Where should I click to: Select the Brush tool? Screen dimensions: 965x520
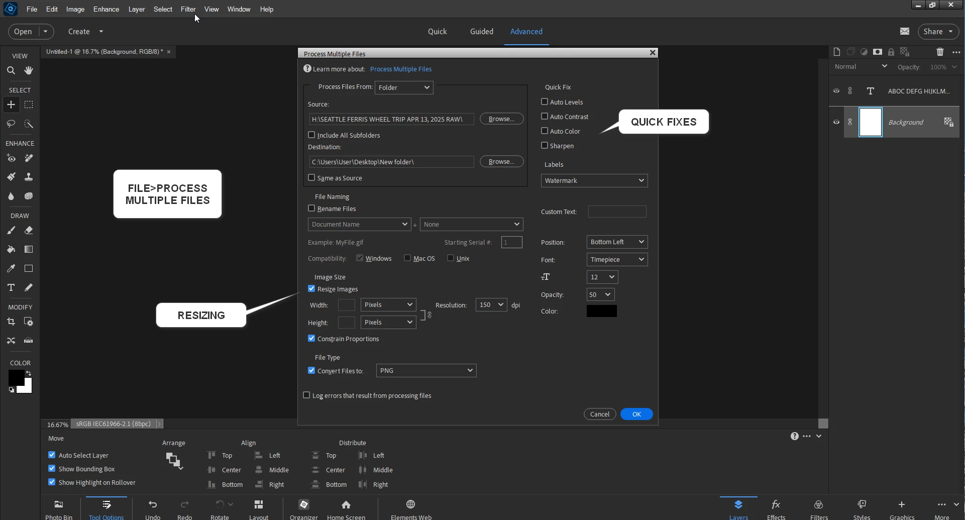[11, 230]
